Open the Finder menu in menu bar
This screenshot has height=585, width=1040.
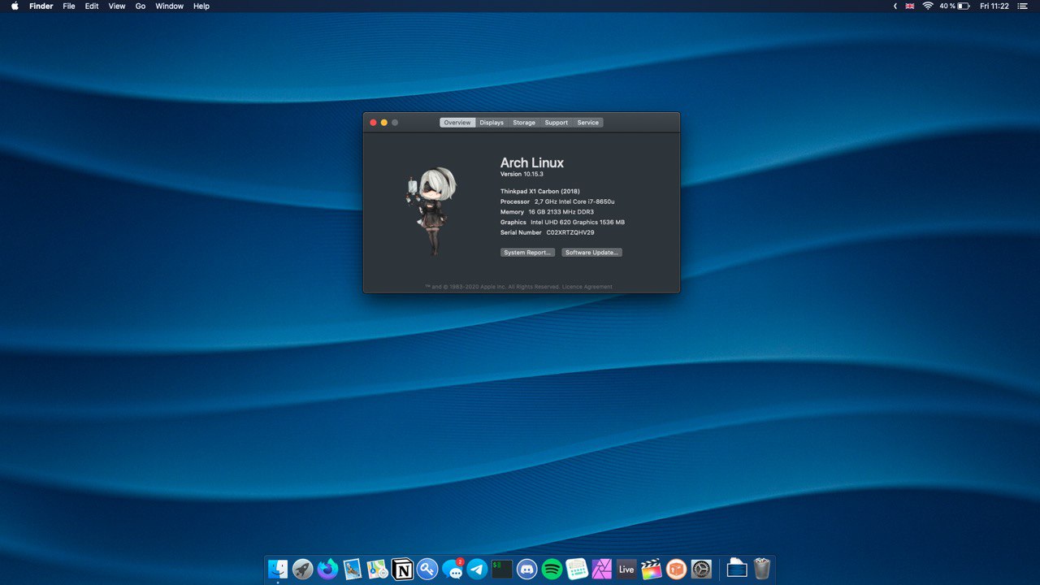[x=41, y=6]
